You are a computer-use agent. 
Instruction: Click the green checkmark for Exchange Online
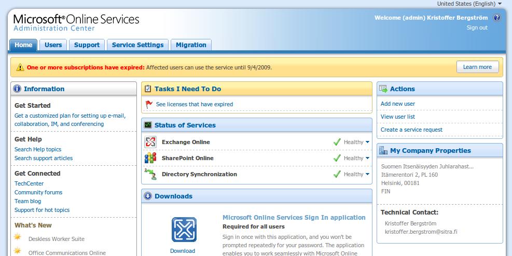337,142
